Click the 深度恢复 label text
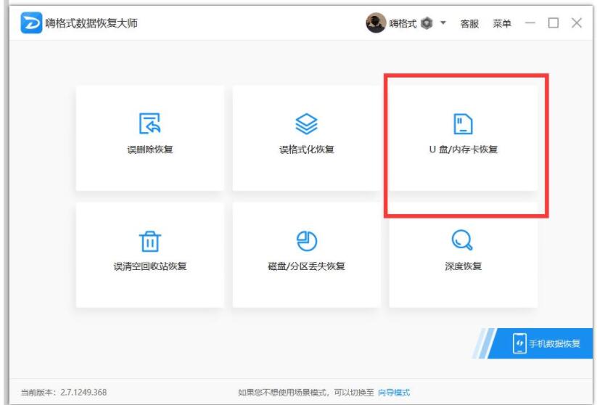The height and width of the screenshot is (405, 597). click(x=464, y=266)
